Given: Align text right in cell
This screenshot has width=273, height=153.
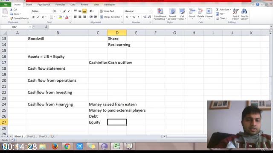Looking at the screenshot, I should (84, 17).
